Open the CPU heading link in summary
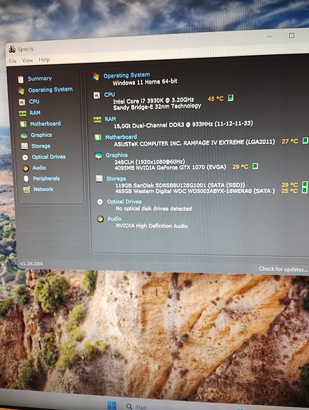The height and width of the screenshot is (410, 309). 109,94
